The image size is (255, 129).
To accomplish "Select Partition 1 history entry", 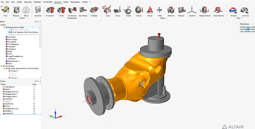I will point(9,111).
